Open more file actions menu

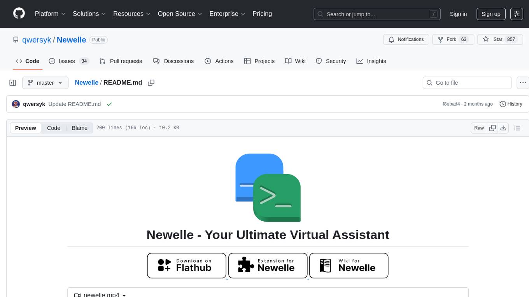(523, 83)
